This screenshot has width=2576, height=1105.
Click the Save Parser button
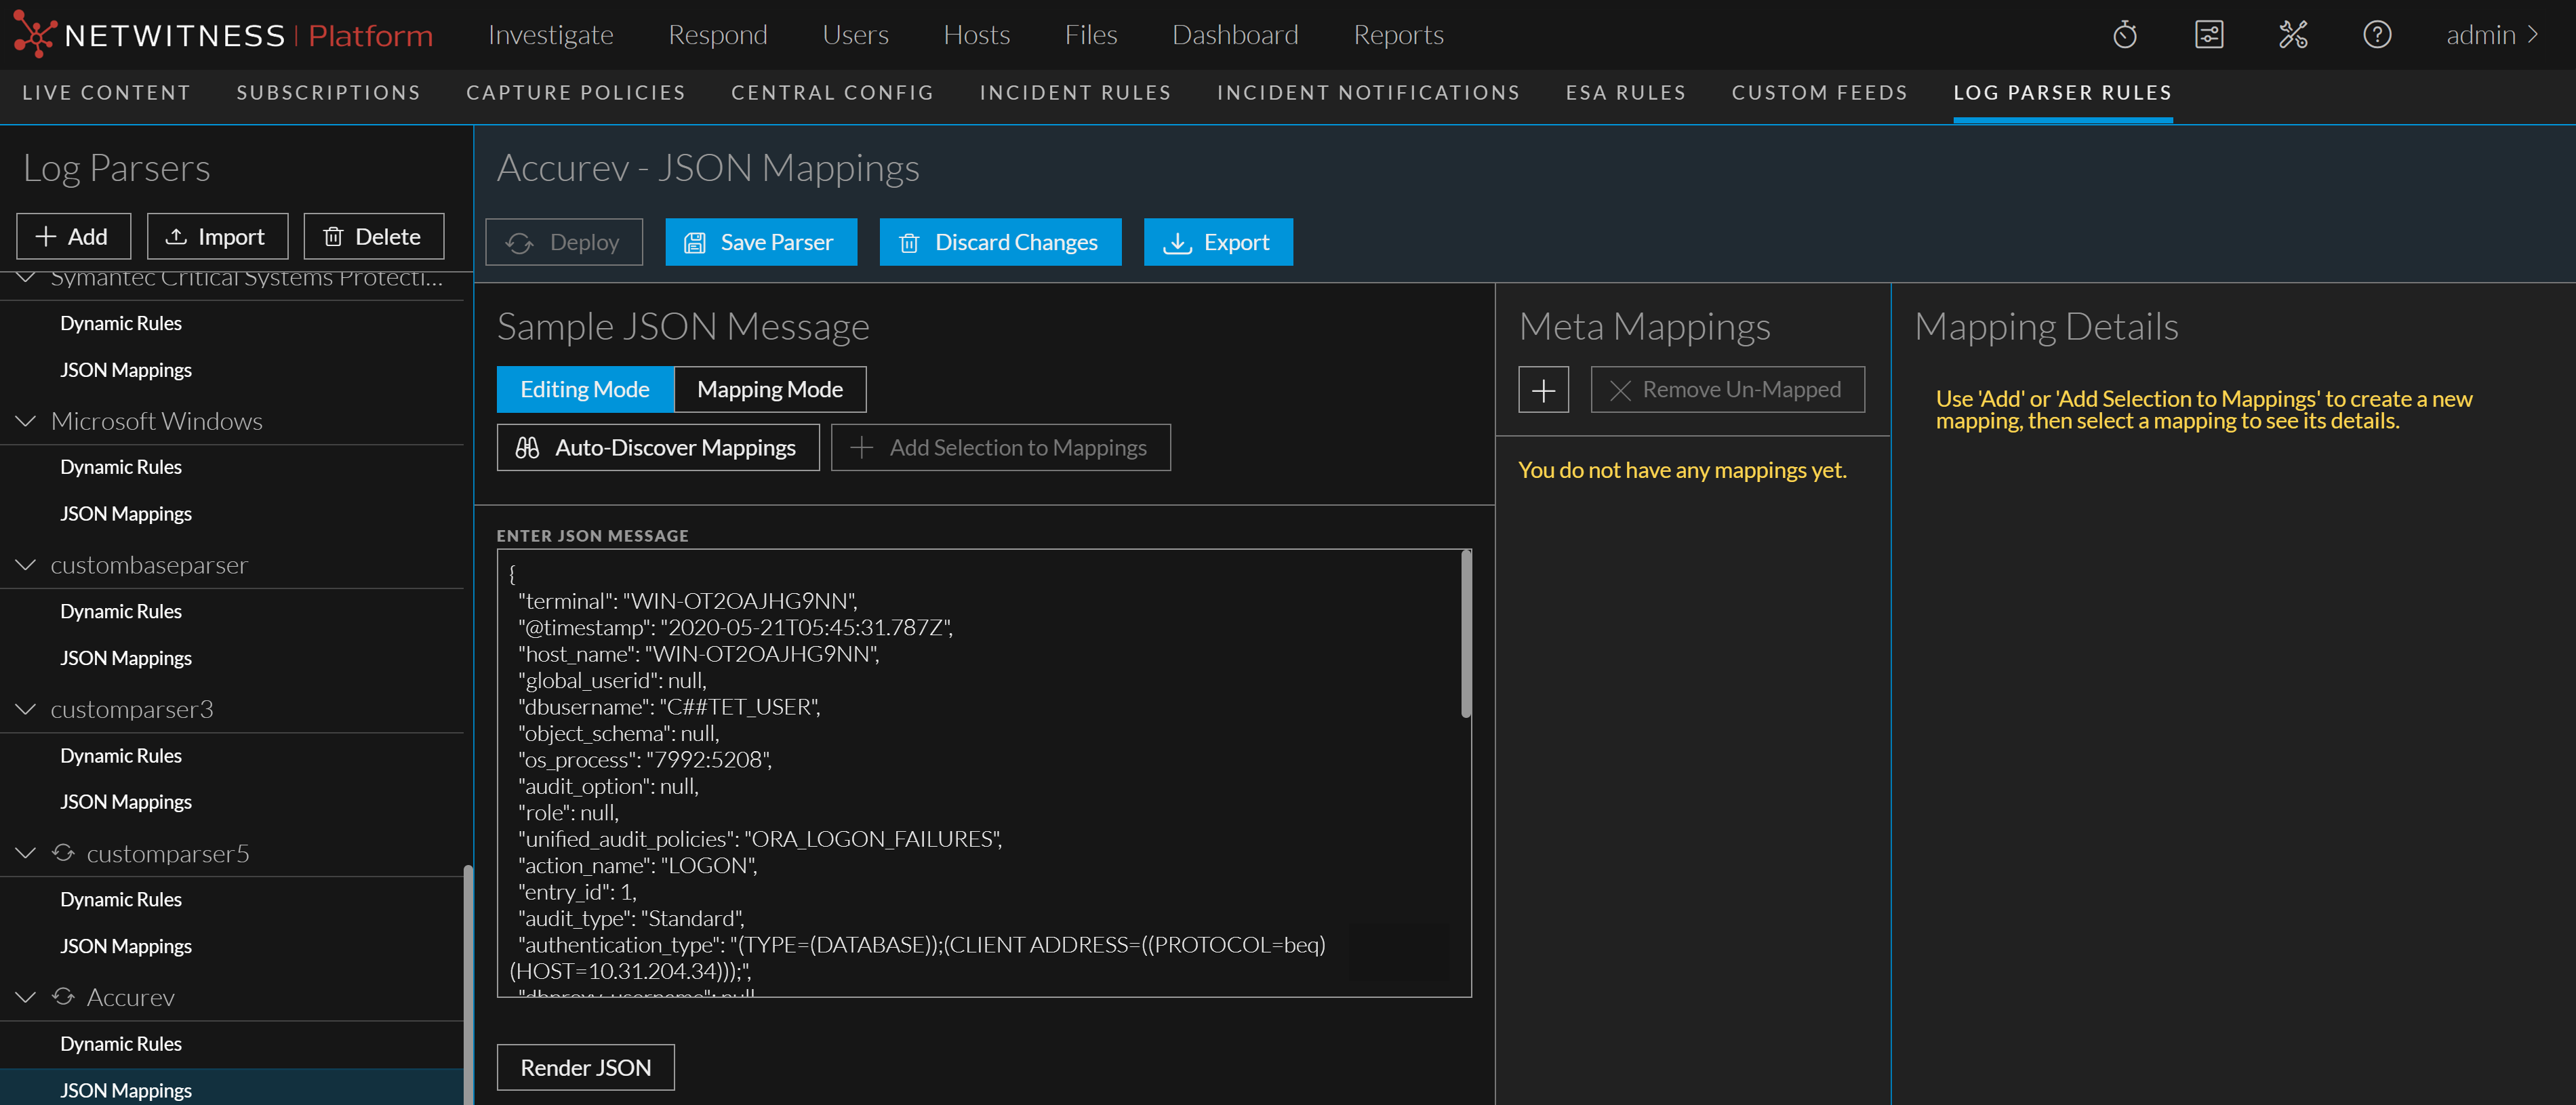point(761,241)
